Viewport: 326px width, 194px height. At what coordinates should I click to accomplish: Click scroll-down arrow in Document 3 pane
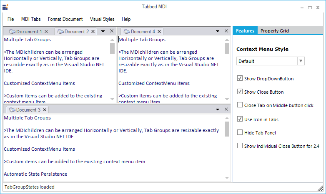[227, 178]
